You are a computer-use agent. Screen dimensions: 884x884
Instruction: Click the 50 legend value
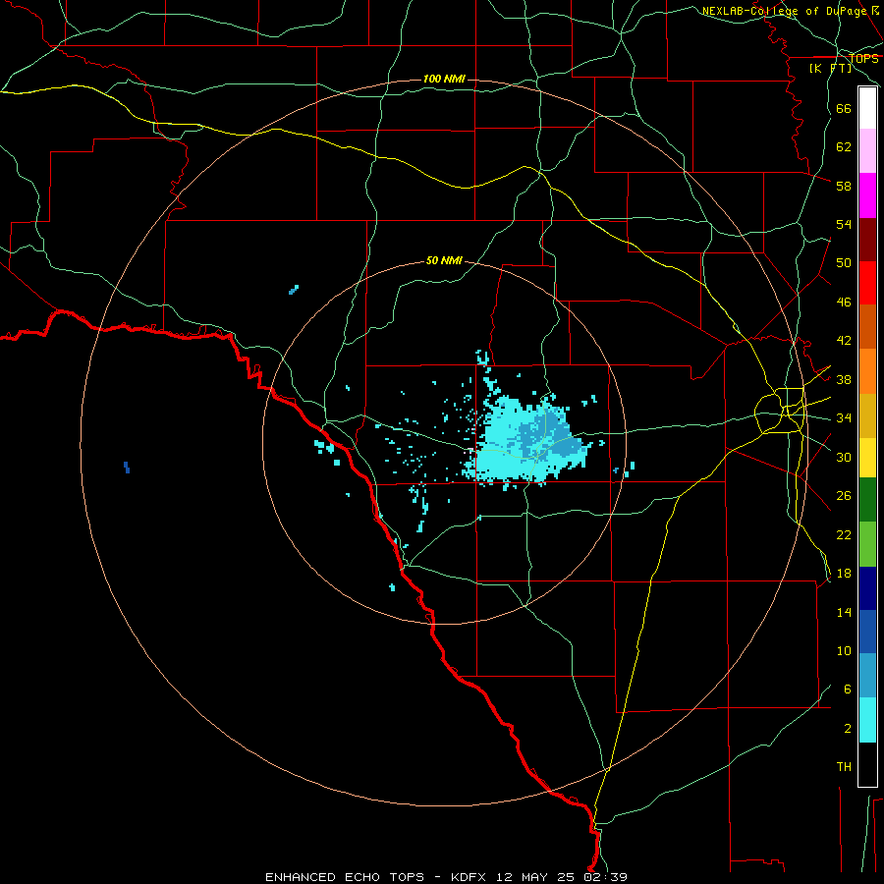click(844, 262)
